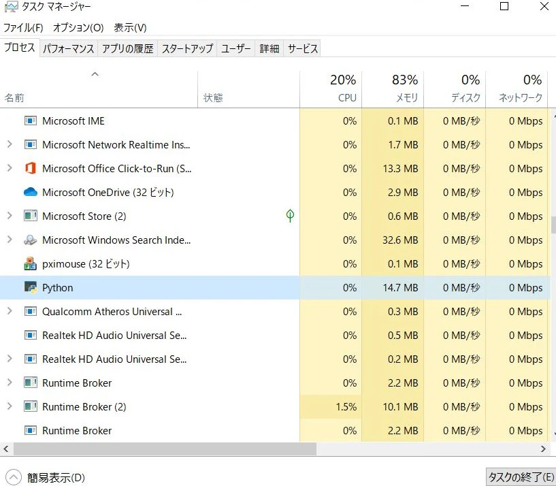Viewport: 556px width, 486px height.
Task: Click the 2.9 MB memory value
Action: (x=403, y=192)
